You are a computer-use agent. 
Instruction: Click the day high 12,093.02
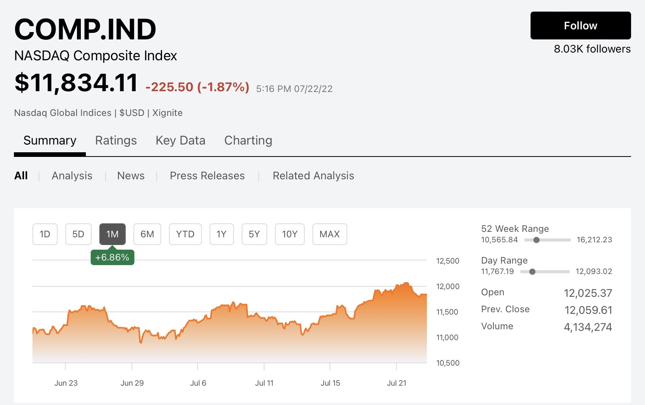click(594, 271)
